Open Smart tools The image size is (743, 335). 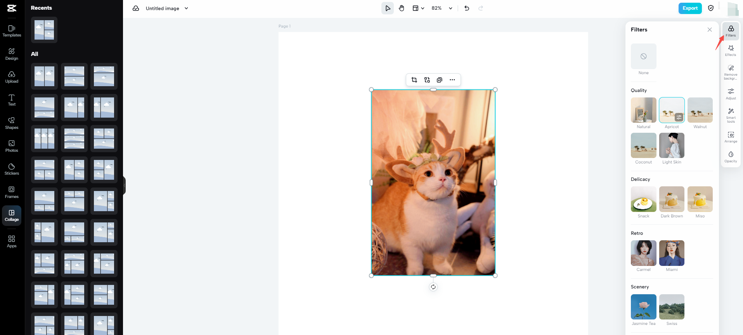[x=731, y=116]
